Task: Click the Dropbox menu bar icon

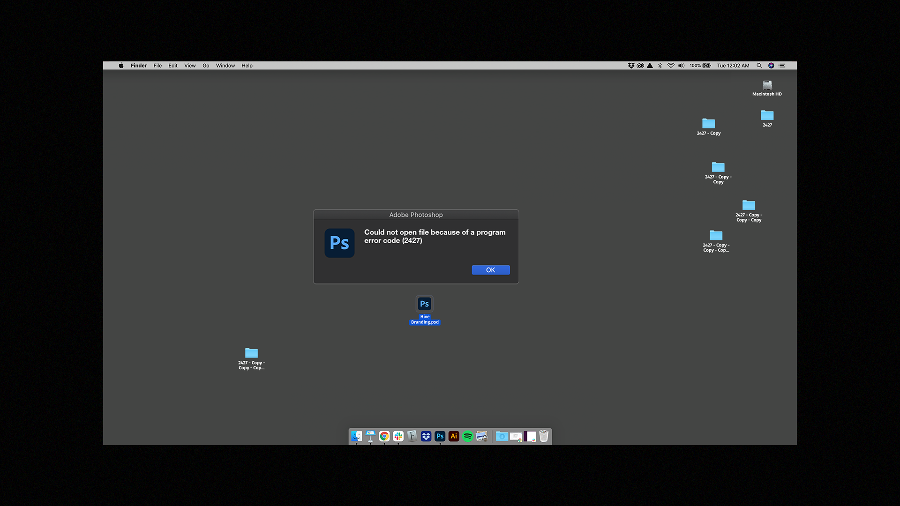Action: 631,66
